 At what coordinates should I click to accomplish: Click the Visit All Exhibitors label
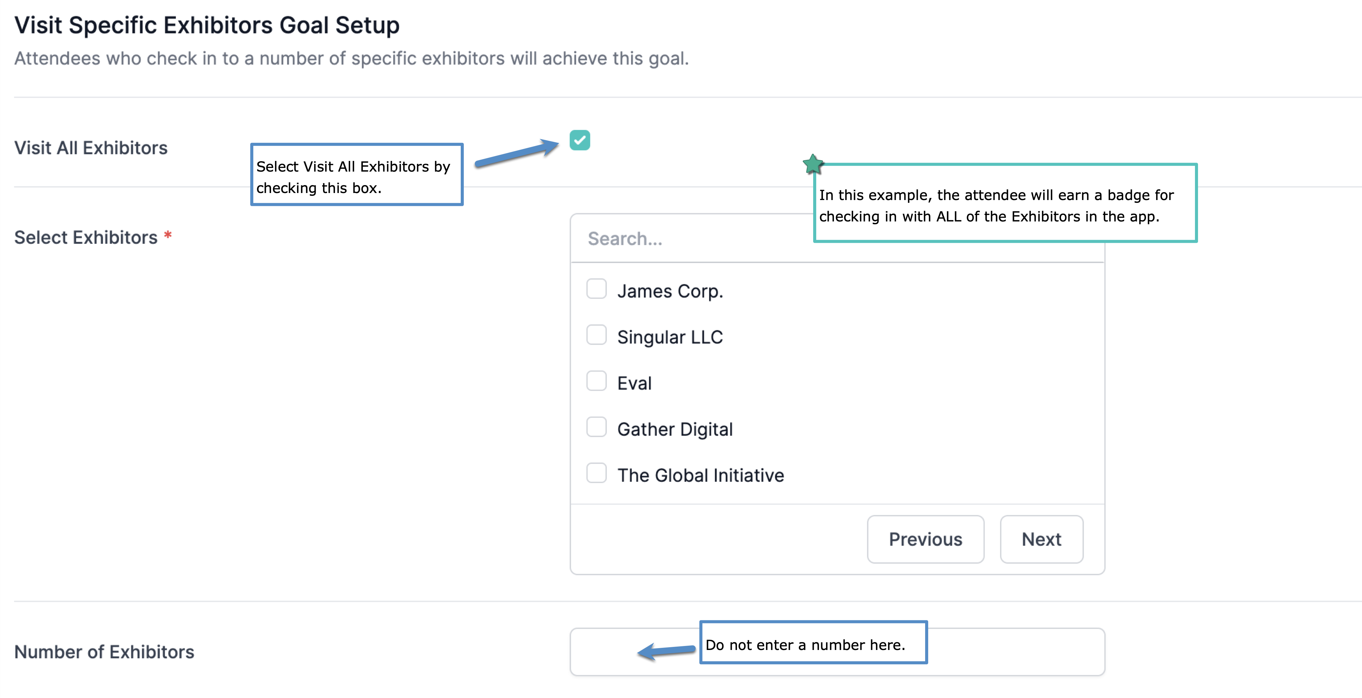tap(91, 148)
